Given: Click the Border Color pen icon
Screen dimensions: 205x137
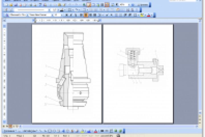Looking at the screenshot, I should point(61,10).
